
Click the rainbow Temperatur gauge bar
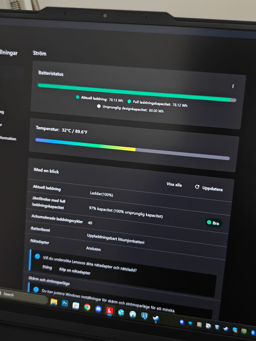132,149
